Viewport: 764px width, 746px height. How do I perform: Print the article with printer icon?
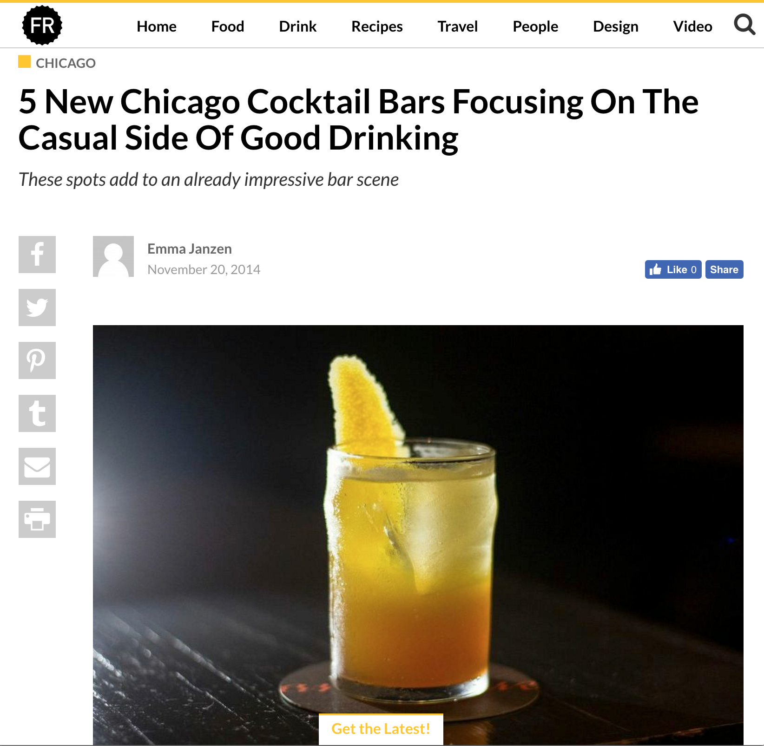pyautogui.click(x=37, y=519)
